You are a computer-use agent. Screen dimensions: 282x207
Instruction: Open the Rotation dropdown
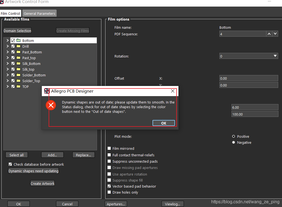click(275, 56)
